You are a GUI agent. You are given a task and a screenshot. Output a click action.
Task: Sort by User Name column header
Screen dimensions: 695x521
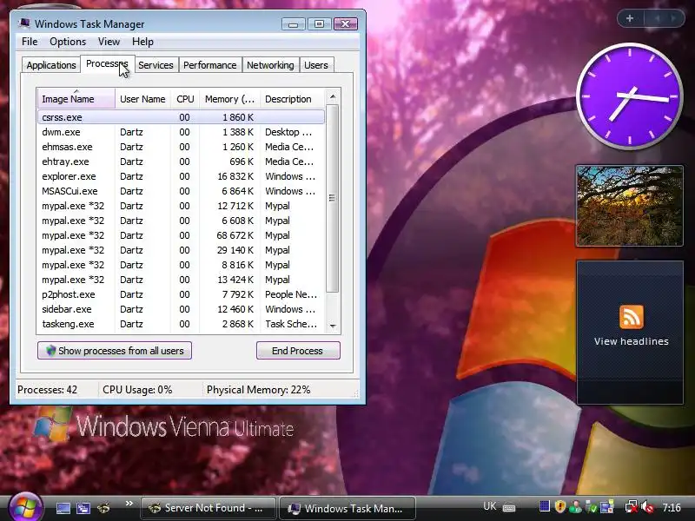click(x=142, y=99)
